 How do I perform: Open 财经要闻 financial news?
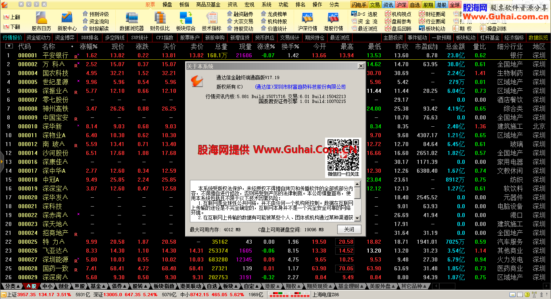click(x=432, y=14)
